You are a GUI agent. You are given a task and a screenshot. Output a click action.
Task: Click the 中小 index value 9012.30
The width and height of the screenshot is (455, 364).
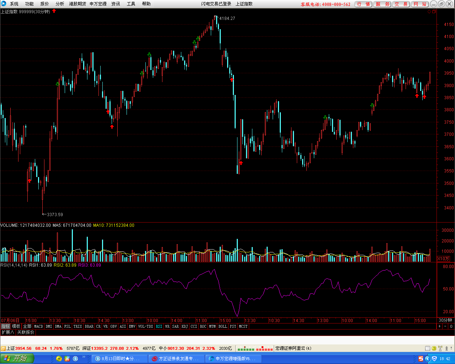click(x=176, y=348)
